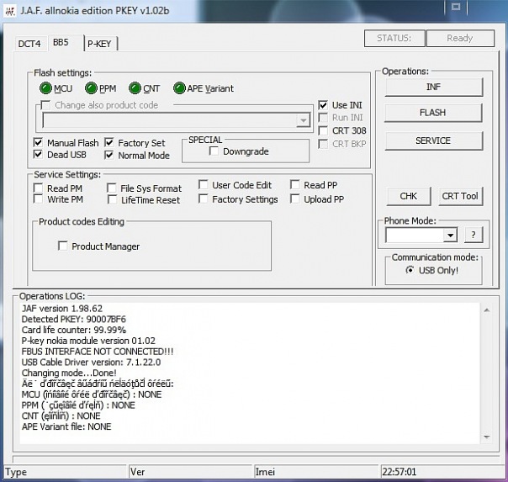Screen dimensions: 508x482
Task: Enable the Downgrade special option
Action: click(214, 151)
